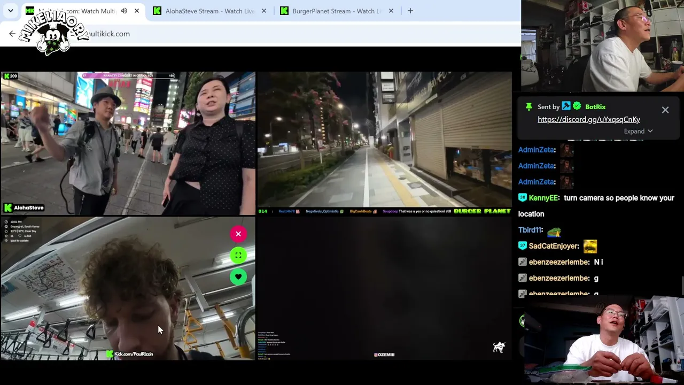684x385 pixels.
Task: Open KennyEE's chat profile
Action: (x=543, y=198)
